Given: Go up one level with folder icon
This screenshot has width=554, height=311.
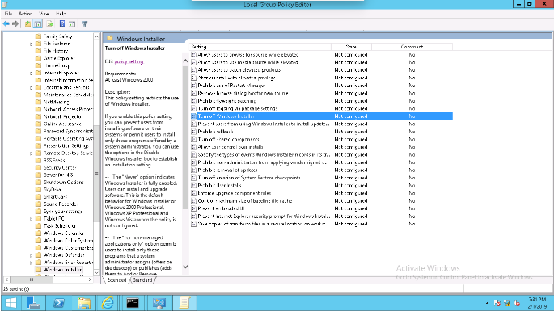Looking at the screenshot, I should point(27,23).
